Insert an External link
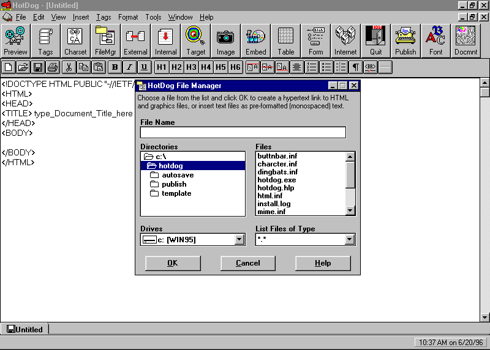 135,41
